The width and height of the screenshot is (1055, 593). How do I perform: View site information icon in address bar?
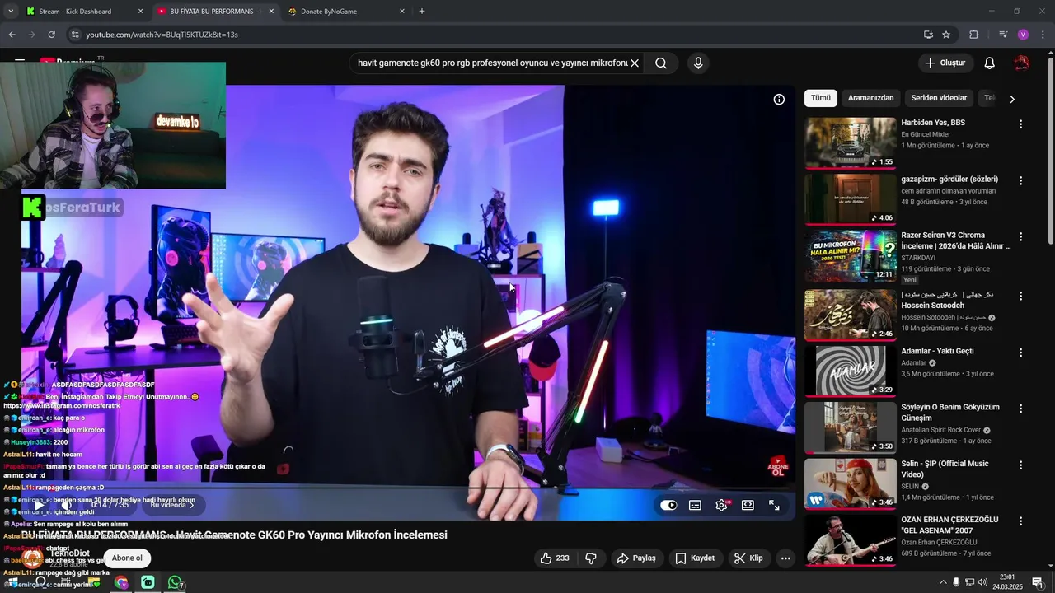coord(75,35)
